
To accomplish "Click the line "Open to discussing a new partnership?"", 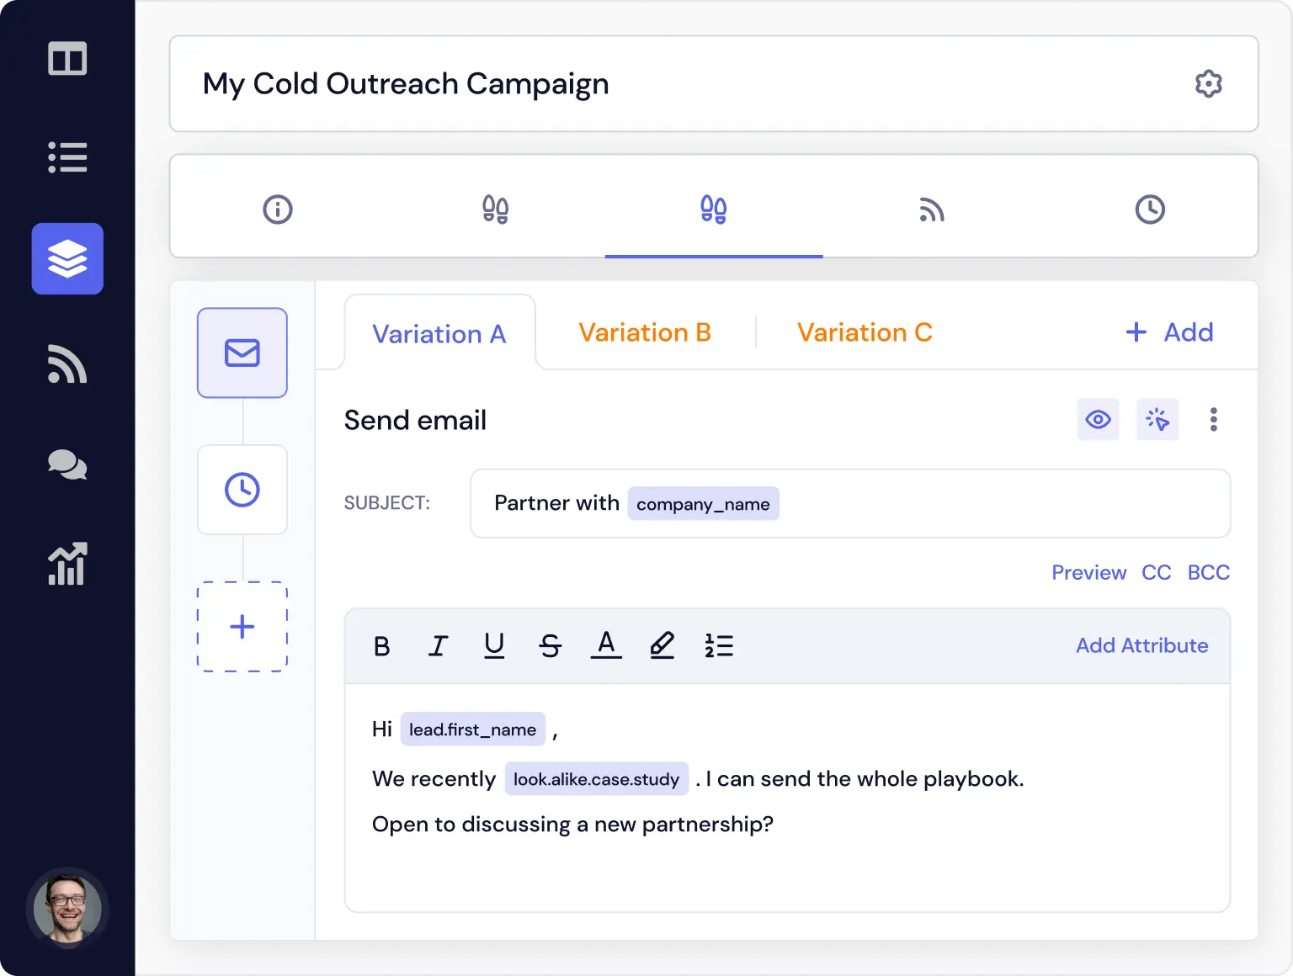I will coord(572,825).
